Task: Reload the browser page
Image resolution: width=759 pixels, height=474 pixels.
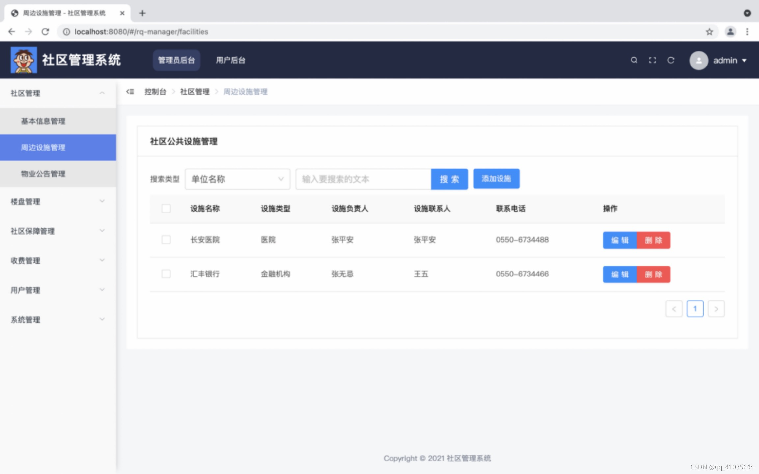Action: coord(45,32)
